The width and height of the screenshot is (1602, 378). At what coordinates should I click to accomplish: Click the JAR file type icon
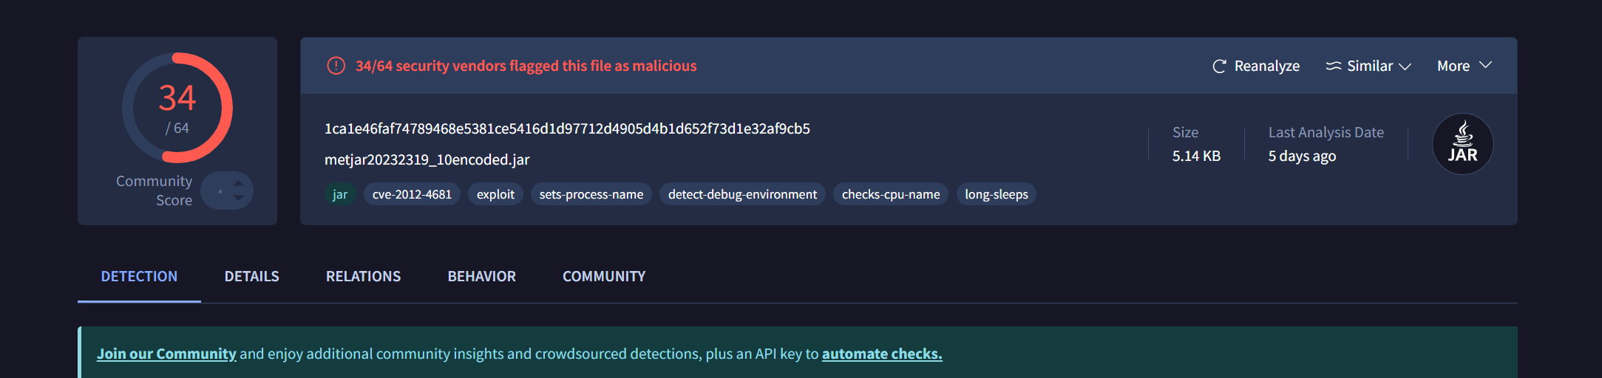tap(1462, 144)
